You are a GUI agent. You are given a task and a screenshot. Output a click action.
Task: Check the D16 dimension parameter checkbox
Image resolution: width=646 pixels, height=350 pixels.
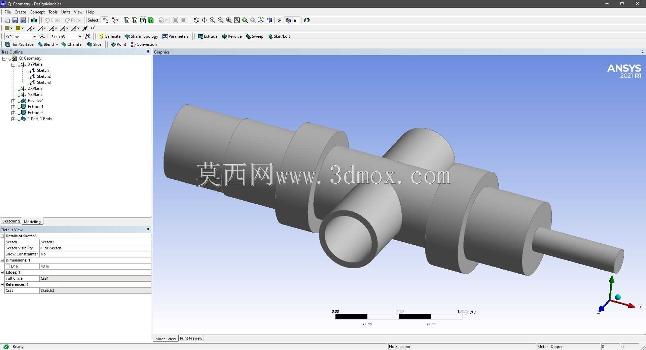(8, 266)
